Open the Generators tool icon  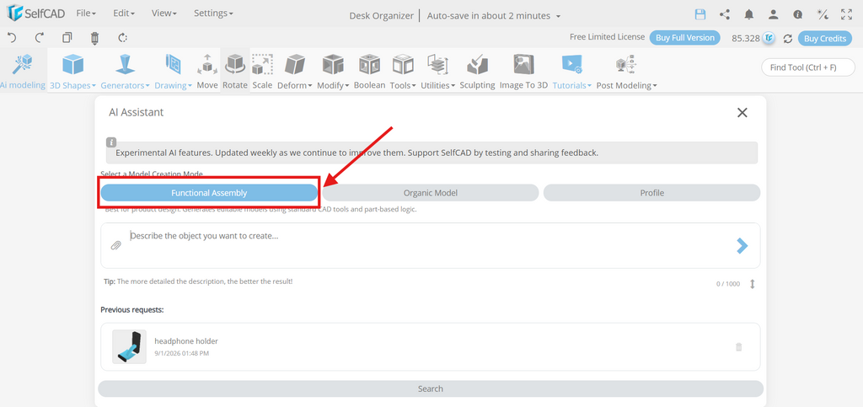click(125, 65)
